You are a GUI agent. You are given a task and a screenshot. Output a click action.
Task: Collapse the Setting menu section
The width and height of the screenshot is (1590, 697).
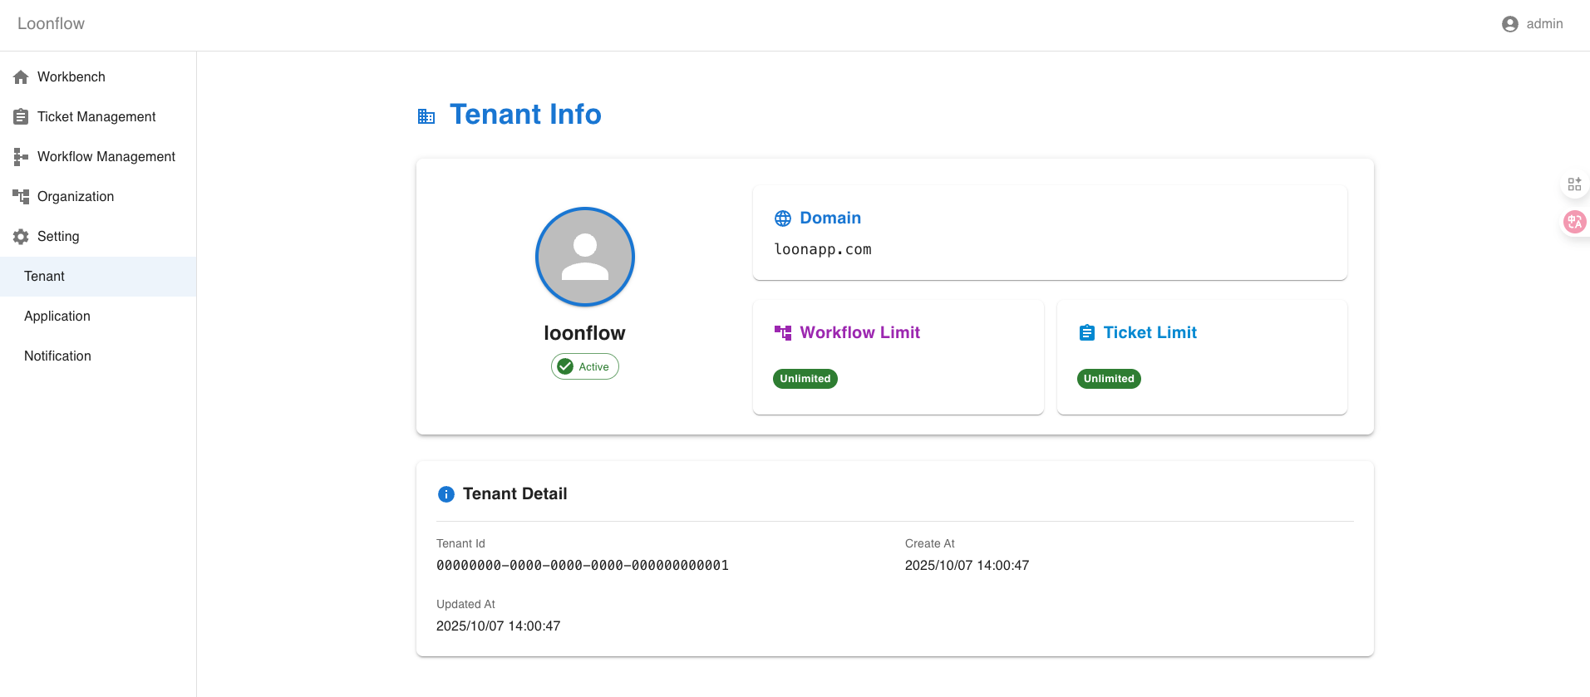coord(98,237)
